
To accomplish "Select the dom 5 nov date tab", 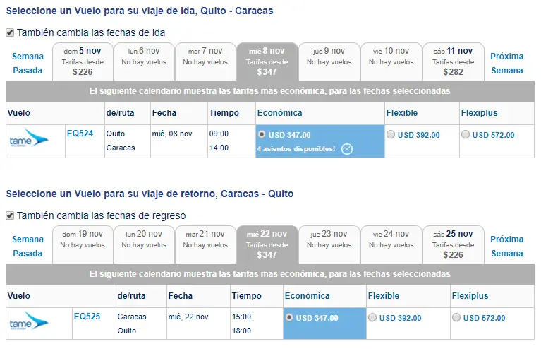I will 83,61.
